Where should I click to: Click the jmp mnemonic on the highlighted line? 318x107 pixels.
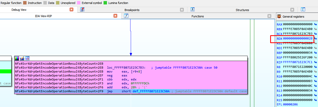click(110, 91)
